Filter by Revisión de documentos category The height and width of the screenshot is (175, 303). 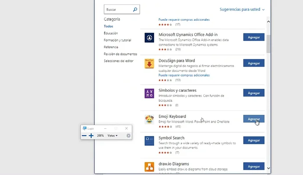click(x=120, y=54)
